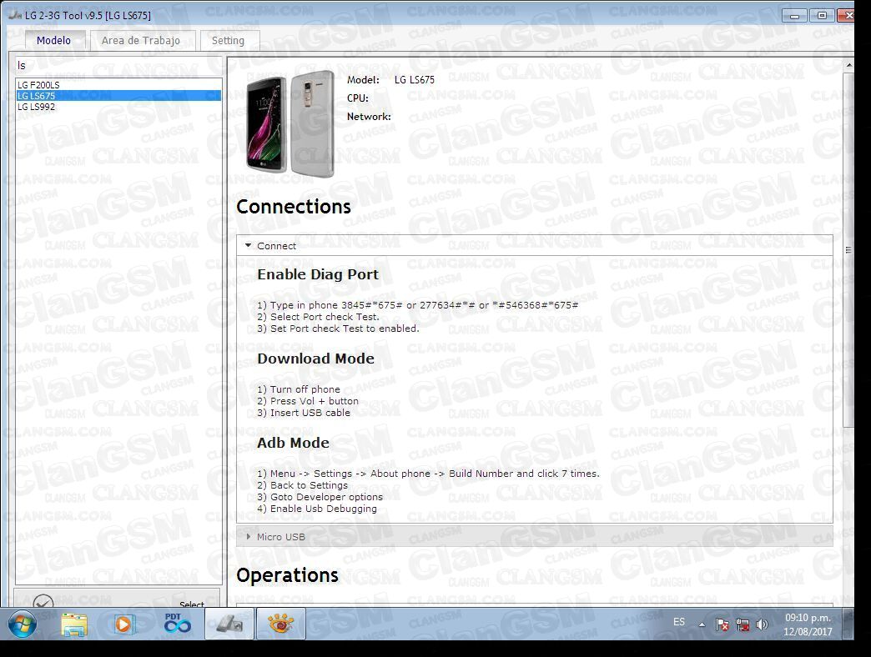Expand the Micro USB section

(x=535, y=537)
